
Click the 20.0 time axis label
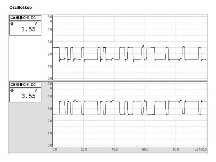pos(84,149)
